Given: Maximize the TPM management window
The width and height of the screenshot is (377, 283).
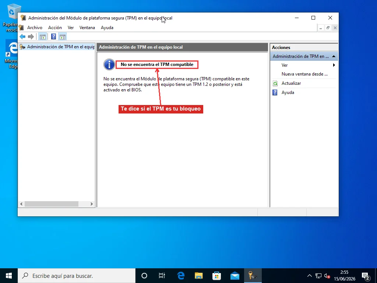Looking at the screenshot, I should pos(313,18).
